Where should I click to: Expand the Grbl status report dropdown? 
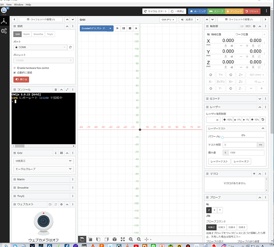tap(43, 161)
